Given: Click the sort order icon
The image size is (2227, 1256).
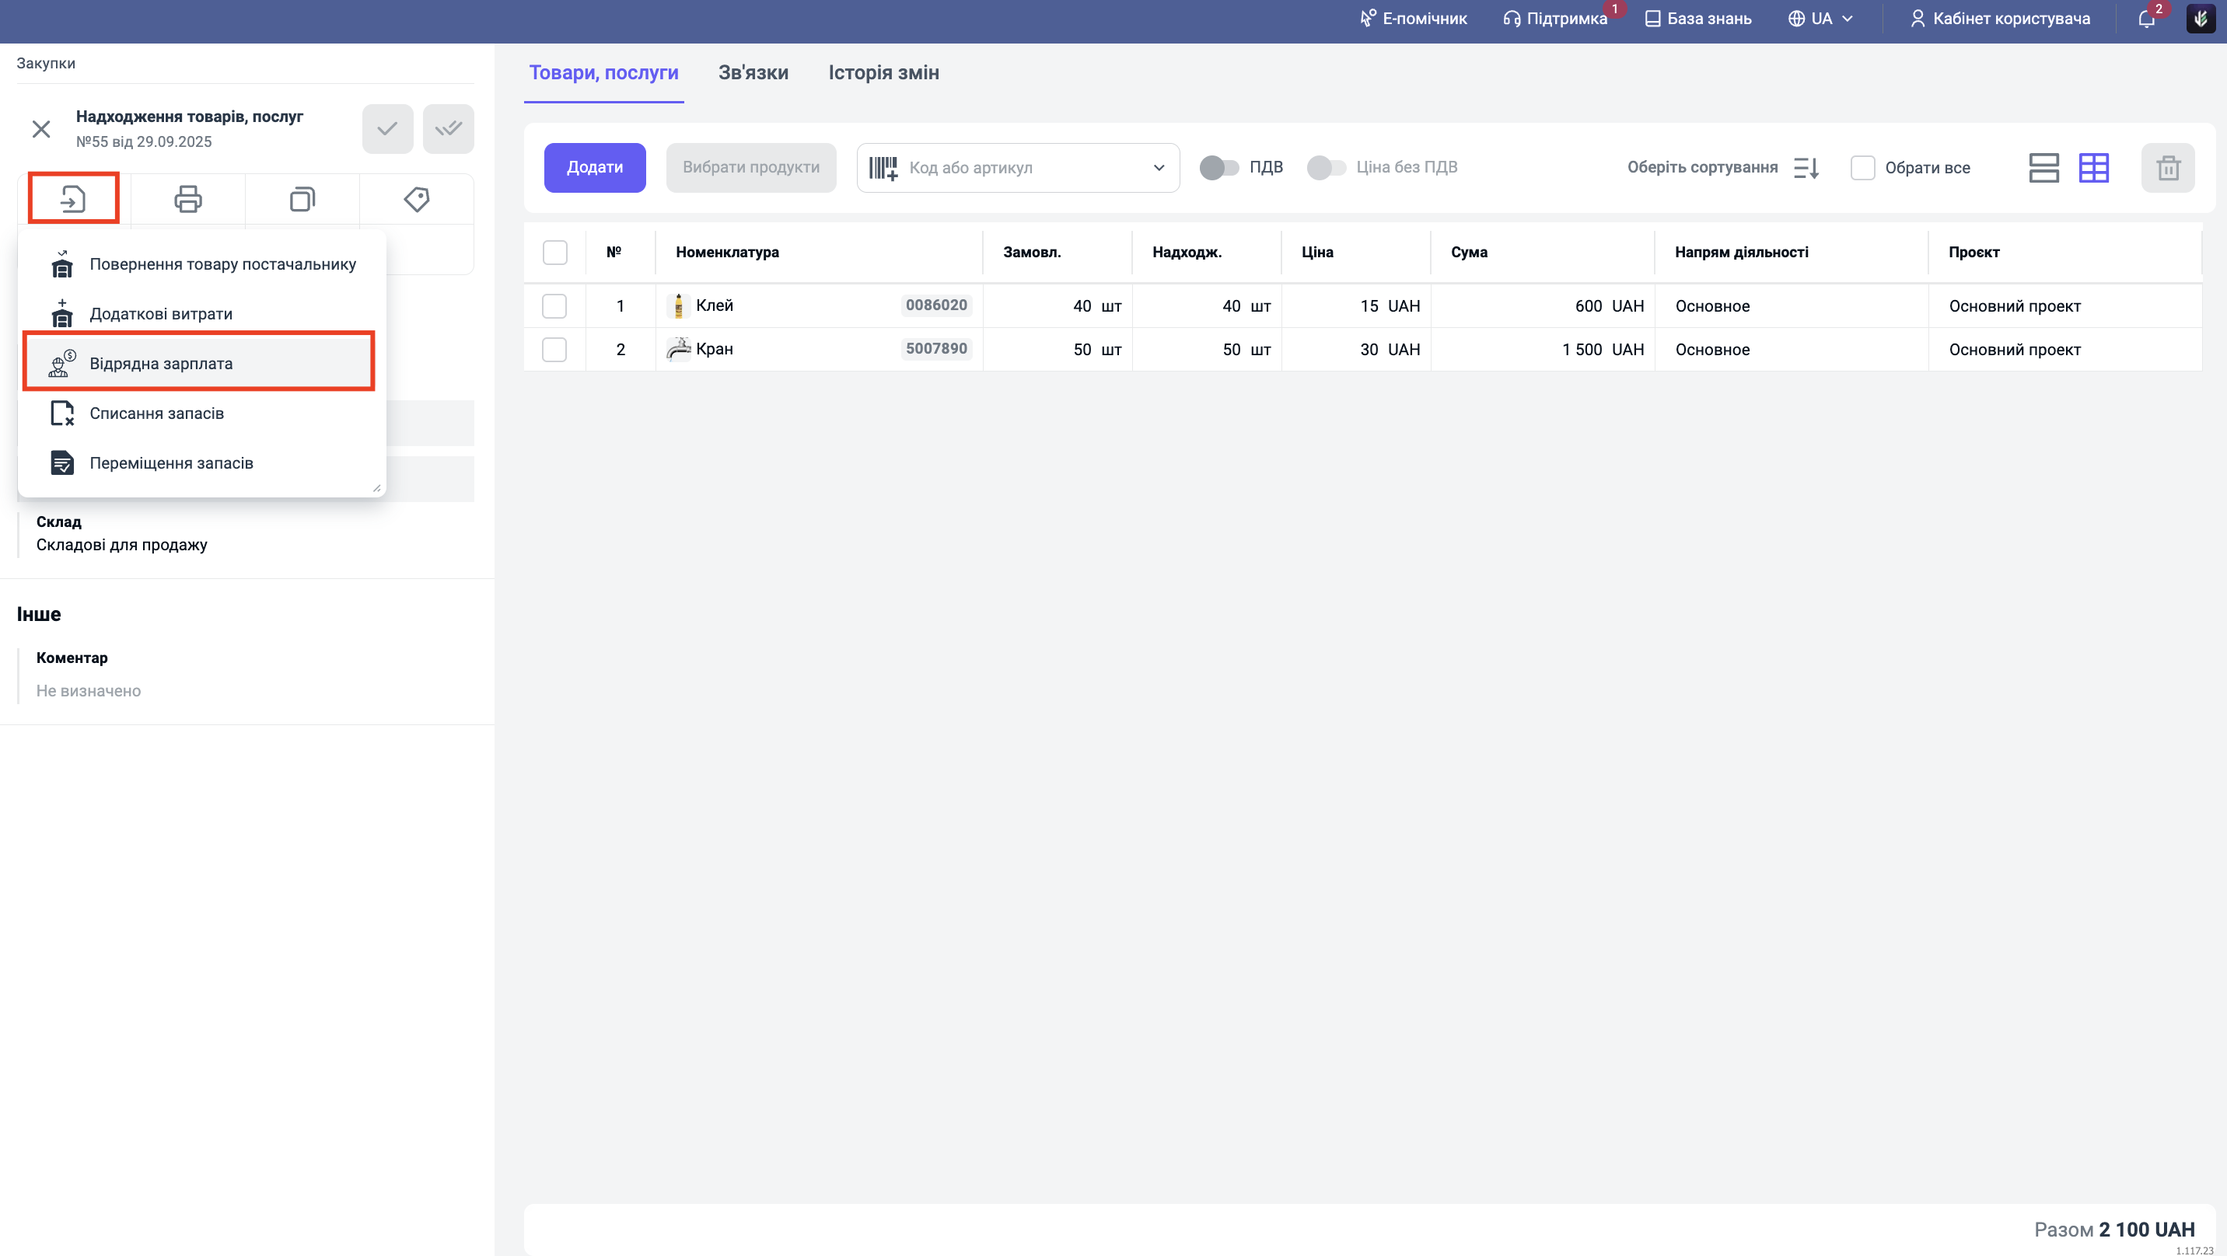Looking at the screenshot, I should click(x=1806, y=168).
